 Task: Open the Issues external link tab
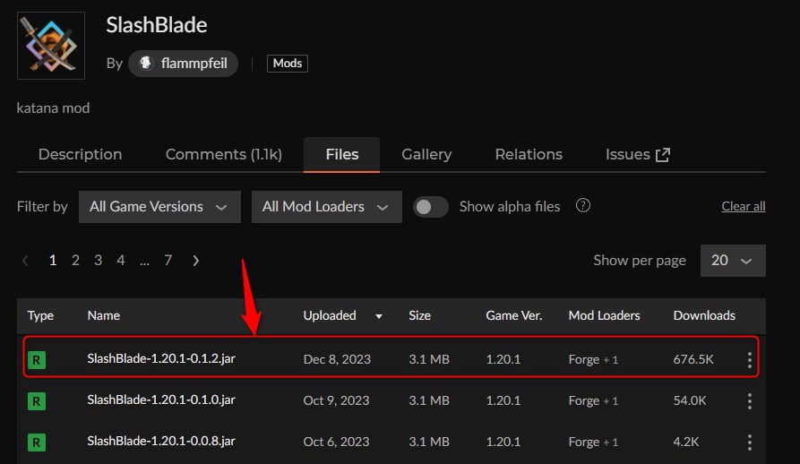(x=638, y=154)
